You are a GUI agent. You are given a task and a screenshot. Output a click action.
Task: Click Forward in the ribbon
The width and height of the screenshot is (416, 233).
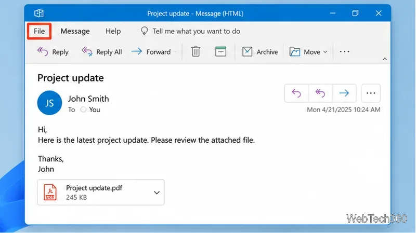point(151,52)
